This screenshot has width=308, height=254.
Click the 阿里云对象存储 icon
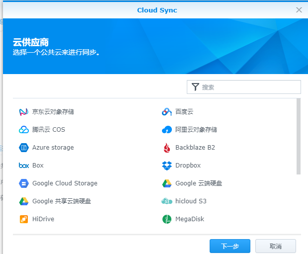167,130
